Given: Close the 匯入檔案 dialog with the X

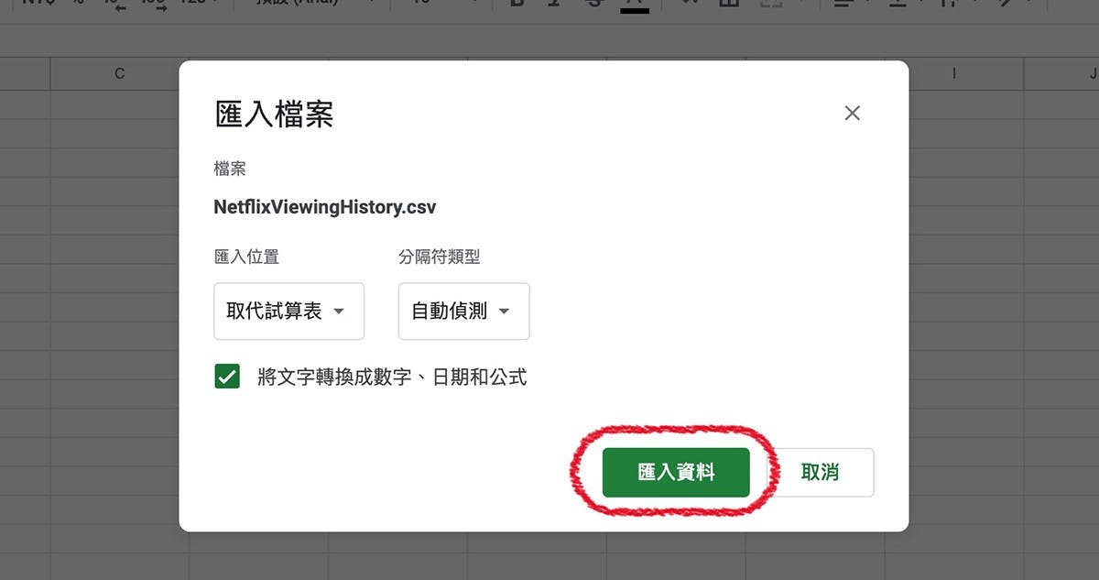Looking at the screenshot, I should [853, 114].
